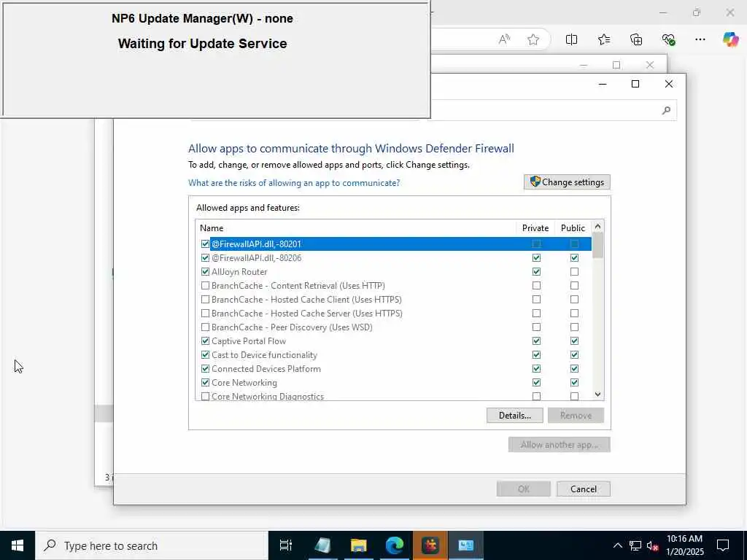Open network status tray icon
The width and height of the screenshot is (747, 560).
click(635, 545)
